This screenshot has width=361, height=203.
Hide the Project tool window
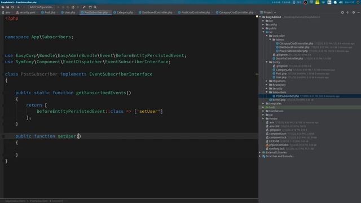(359, 12)
